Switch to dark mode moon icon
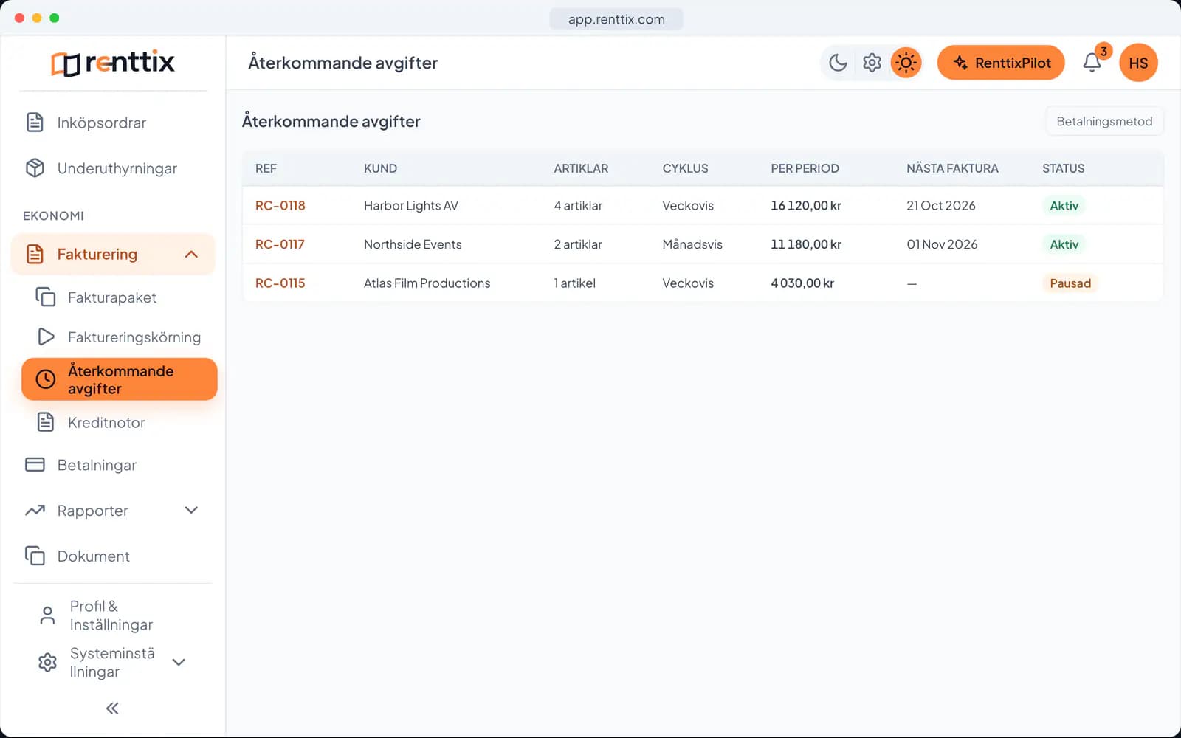This screenshot has width=1181, height=738. (x=838, y=63)
